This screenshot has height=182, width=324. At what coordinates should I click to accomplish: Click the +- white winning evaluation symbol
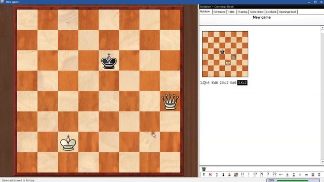[281, 174]
